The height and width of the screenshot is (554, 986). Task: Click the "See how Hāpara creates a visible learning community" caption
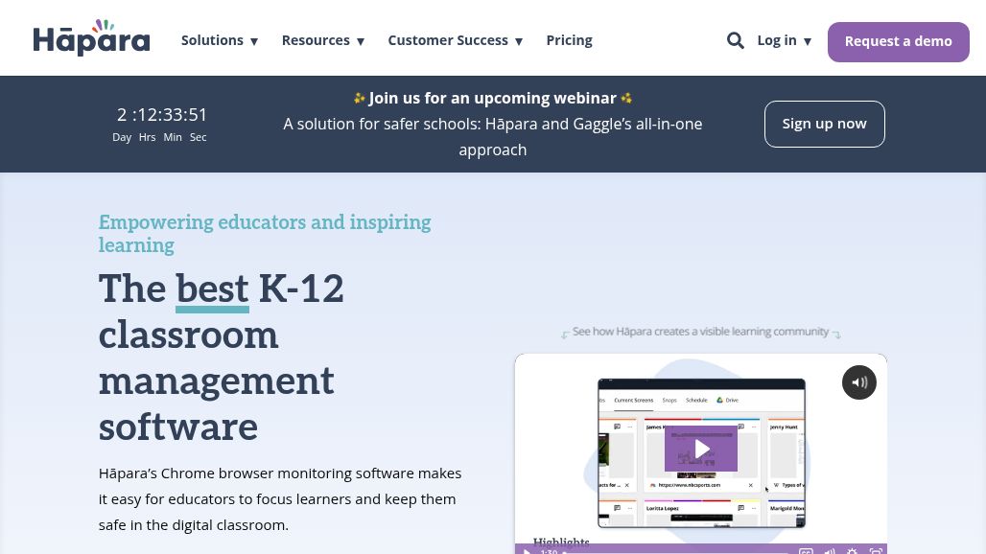[x=700, y=332]
